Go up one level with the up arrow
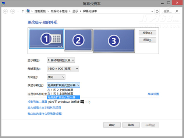The image size is (184, 138). pos(23,11)
